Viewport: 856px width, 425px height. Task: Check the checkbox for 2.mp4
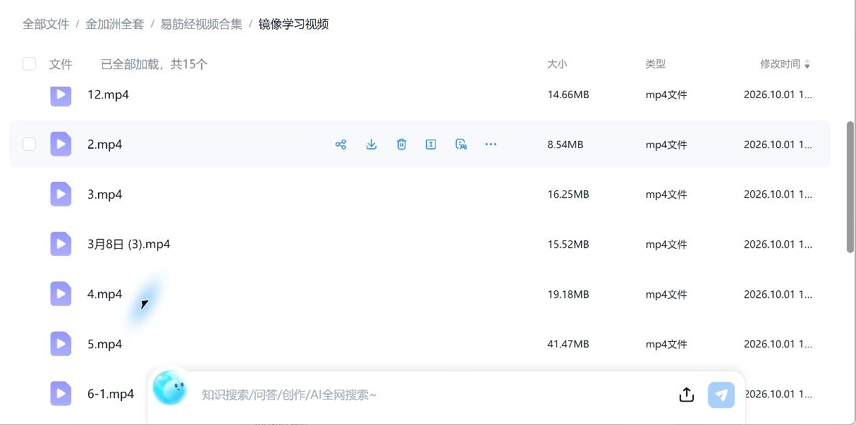(x=30, y=144)
